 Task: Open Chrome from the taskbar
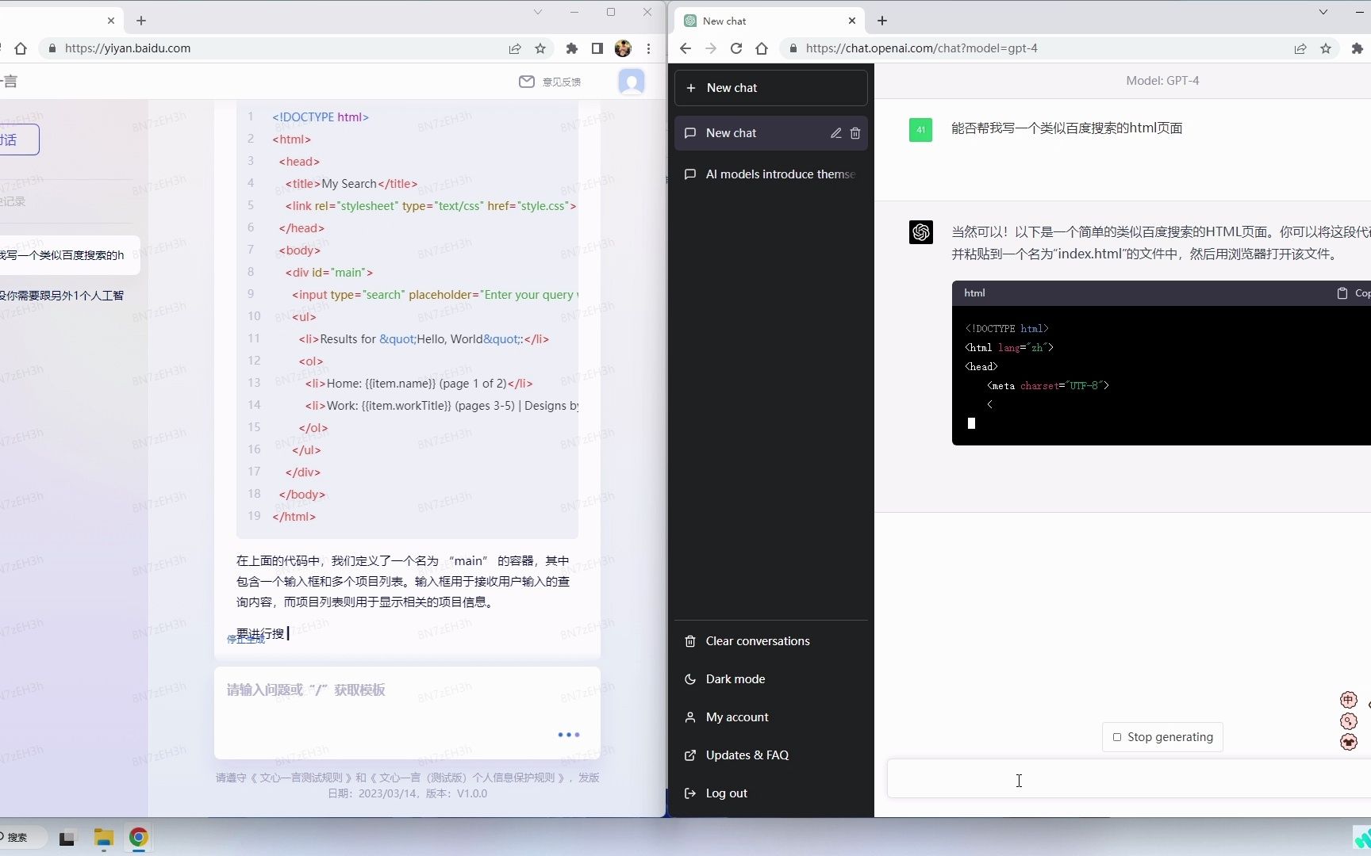coord(139,838)
